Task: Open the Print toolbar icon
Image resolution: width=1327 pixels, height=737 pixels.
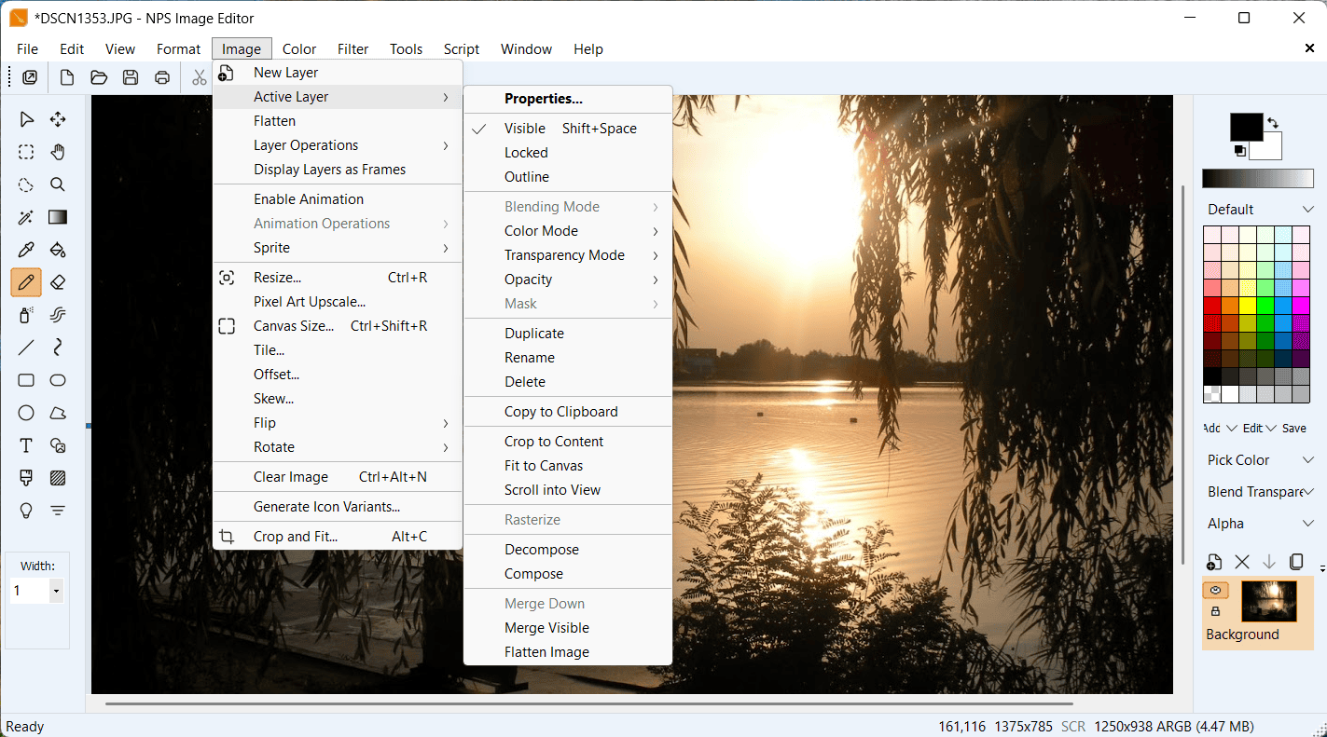Action: pos(162,77)
